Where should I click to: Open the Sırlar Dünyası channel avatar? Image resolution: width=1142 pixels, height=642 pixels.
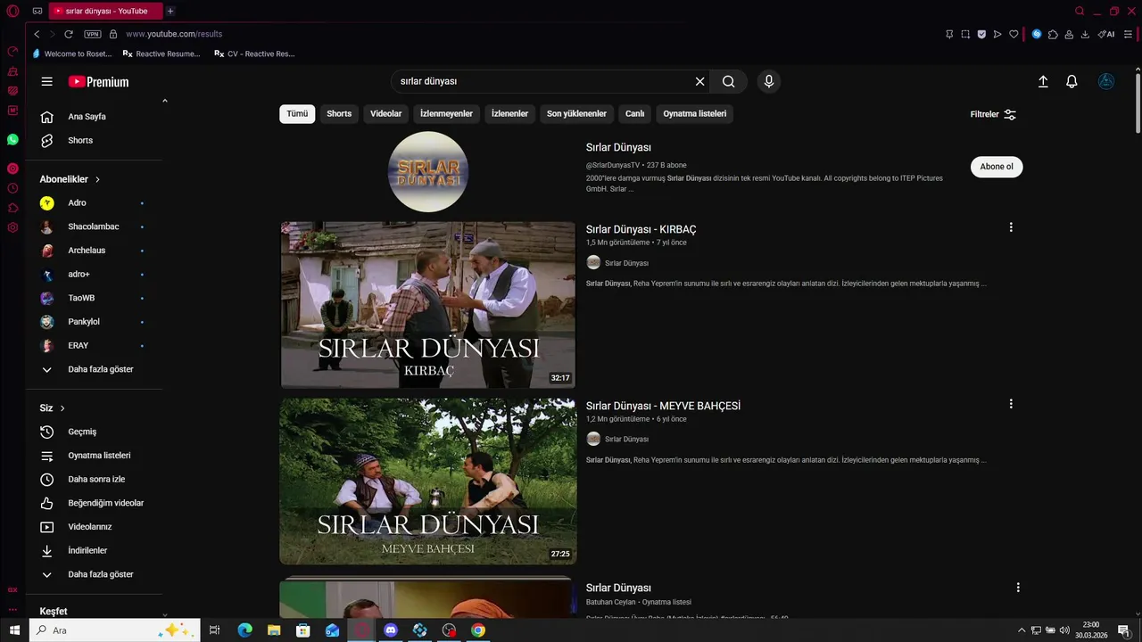[x=428, y=172]
